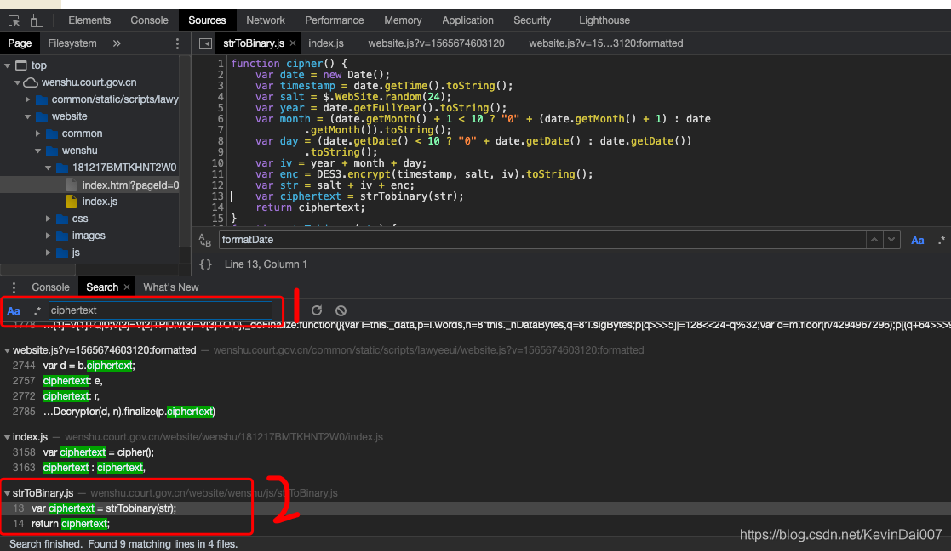The image size is (951, 551).
Task: Open the Performance panel tab
Action: (335, 20)
